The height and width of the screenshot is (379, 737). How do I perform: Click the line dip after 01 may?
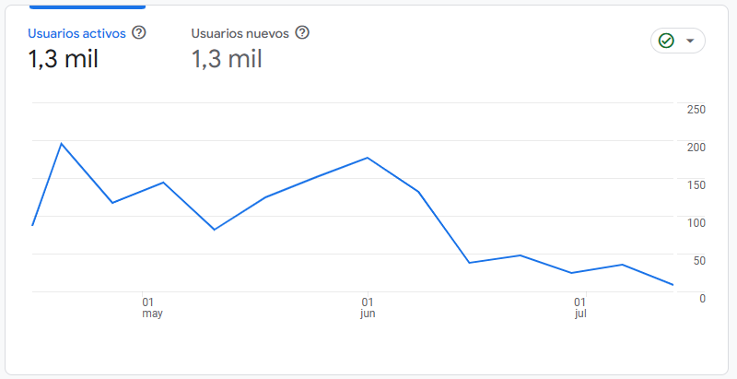coord(215,230)
